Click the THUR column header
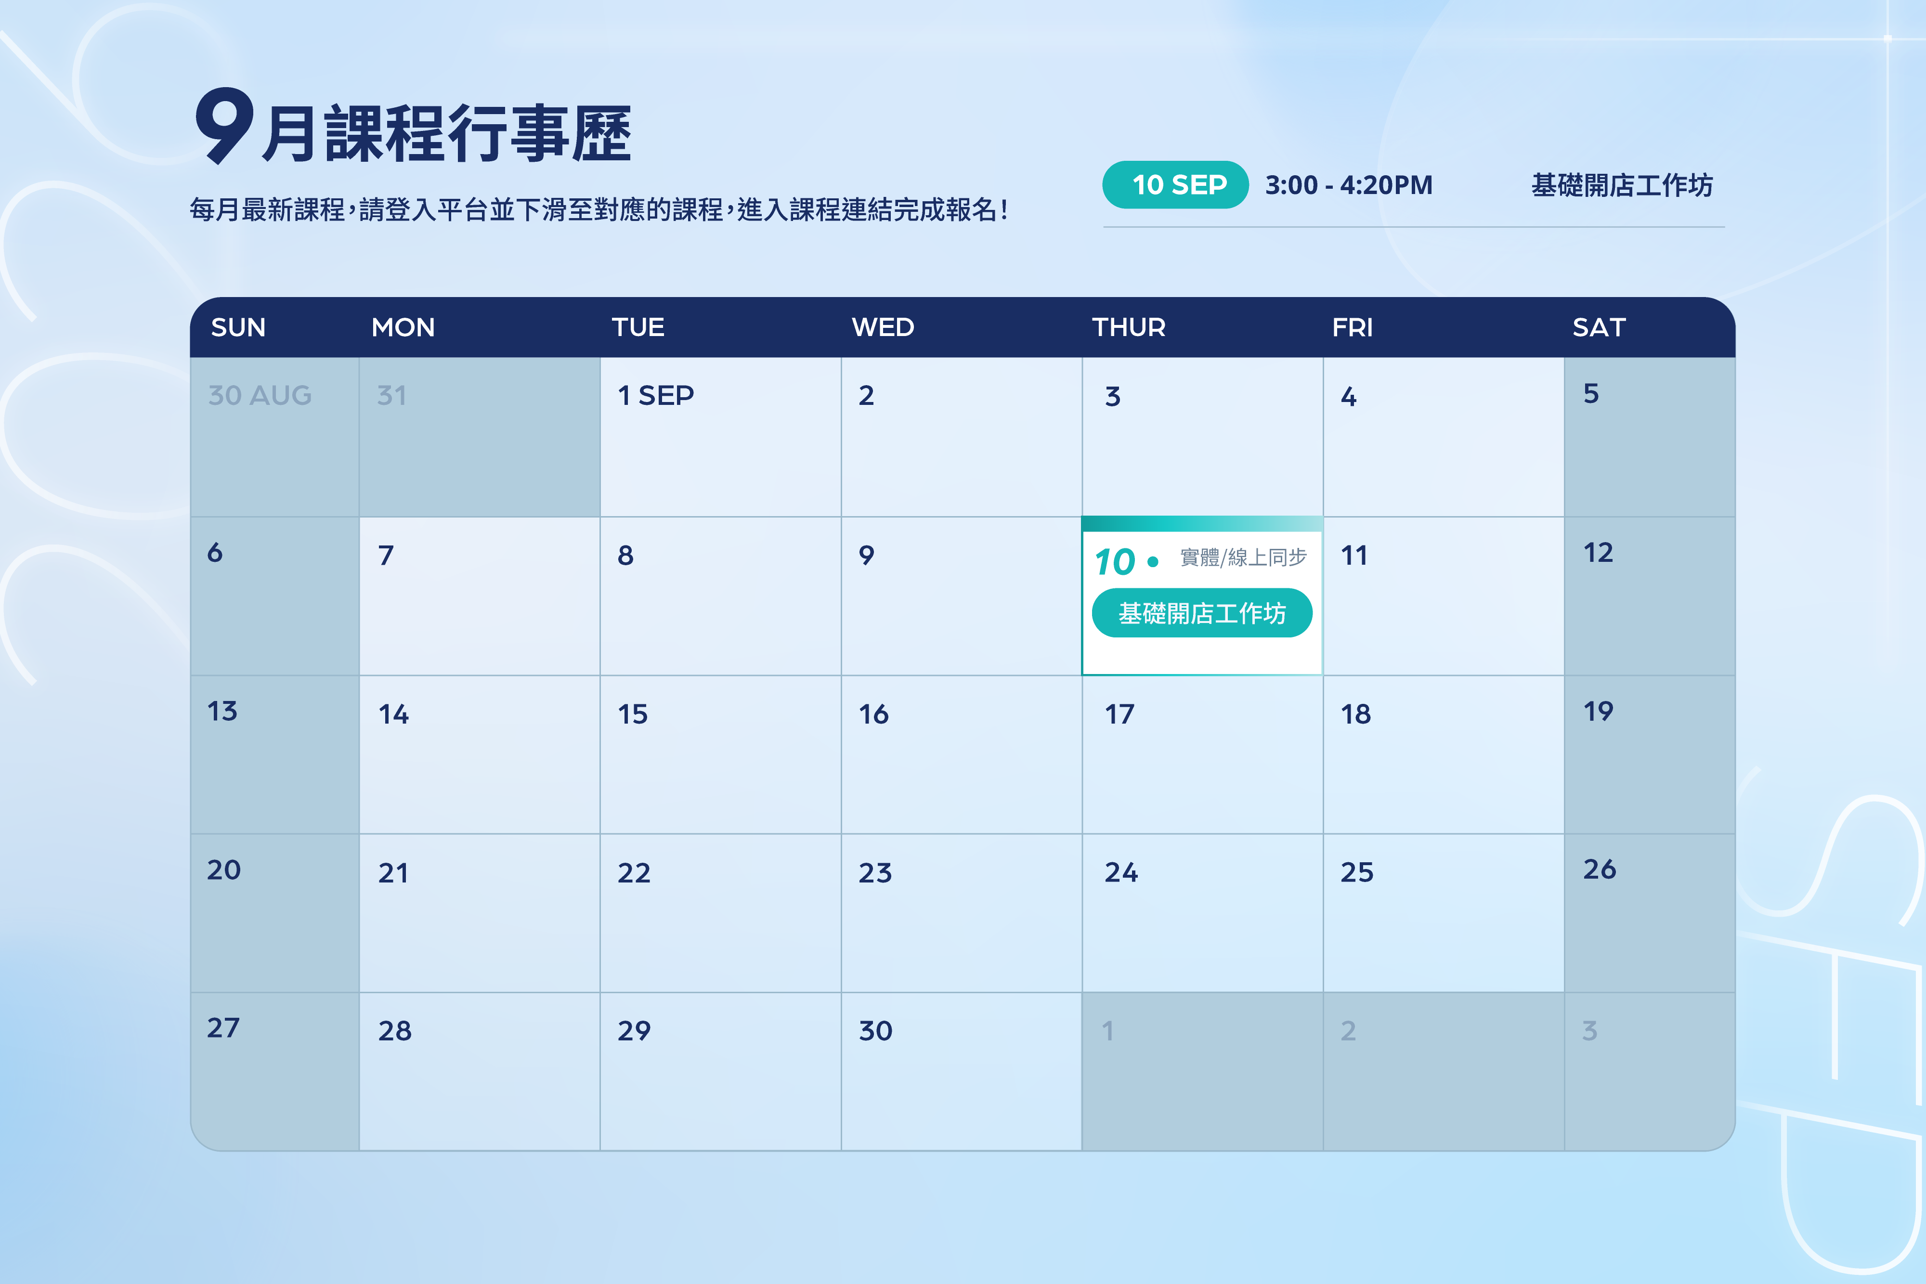1926x1284 pixels. [1129, 327]
